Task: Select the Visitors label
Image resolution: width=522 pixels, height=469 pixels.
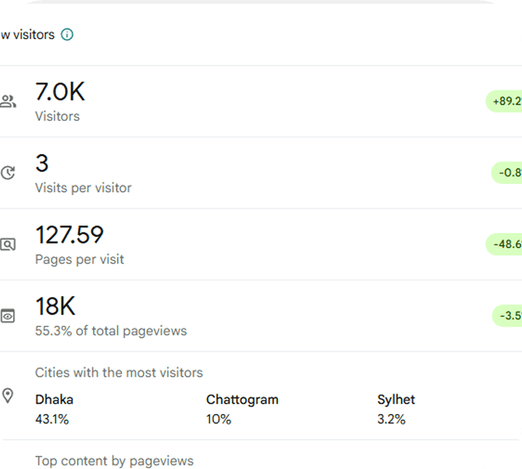Action: point(57,116)
